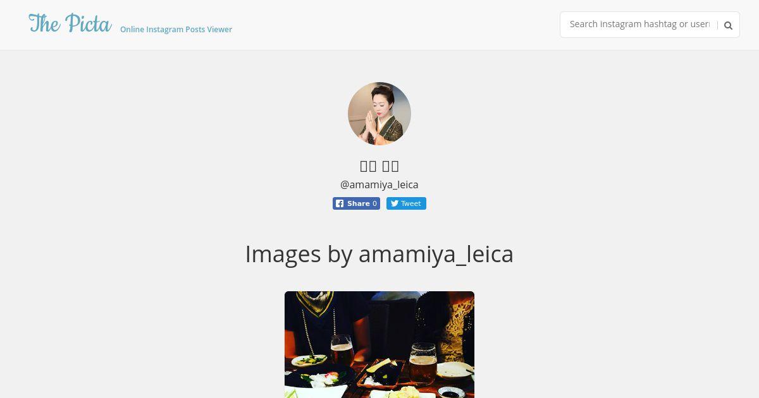Image resolution: width=759 pixels, height=398 pixels.
Task: Click the salad plate in post photo
Action: (309, 361)
